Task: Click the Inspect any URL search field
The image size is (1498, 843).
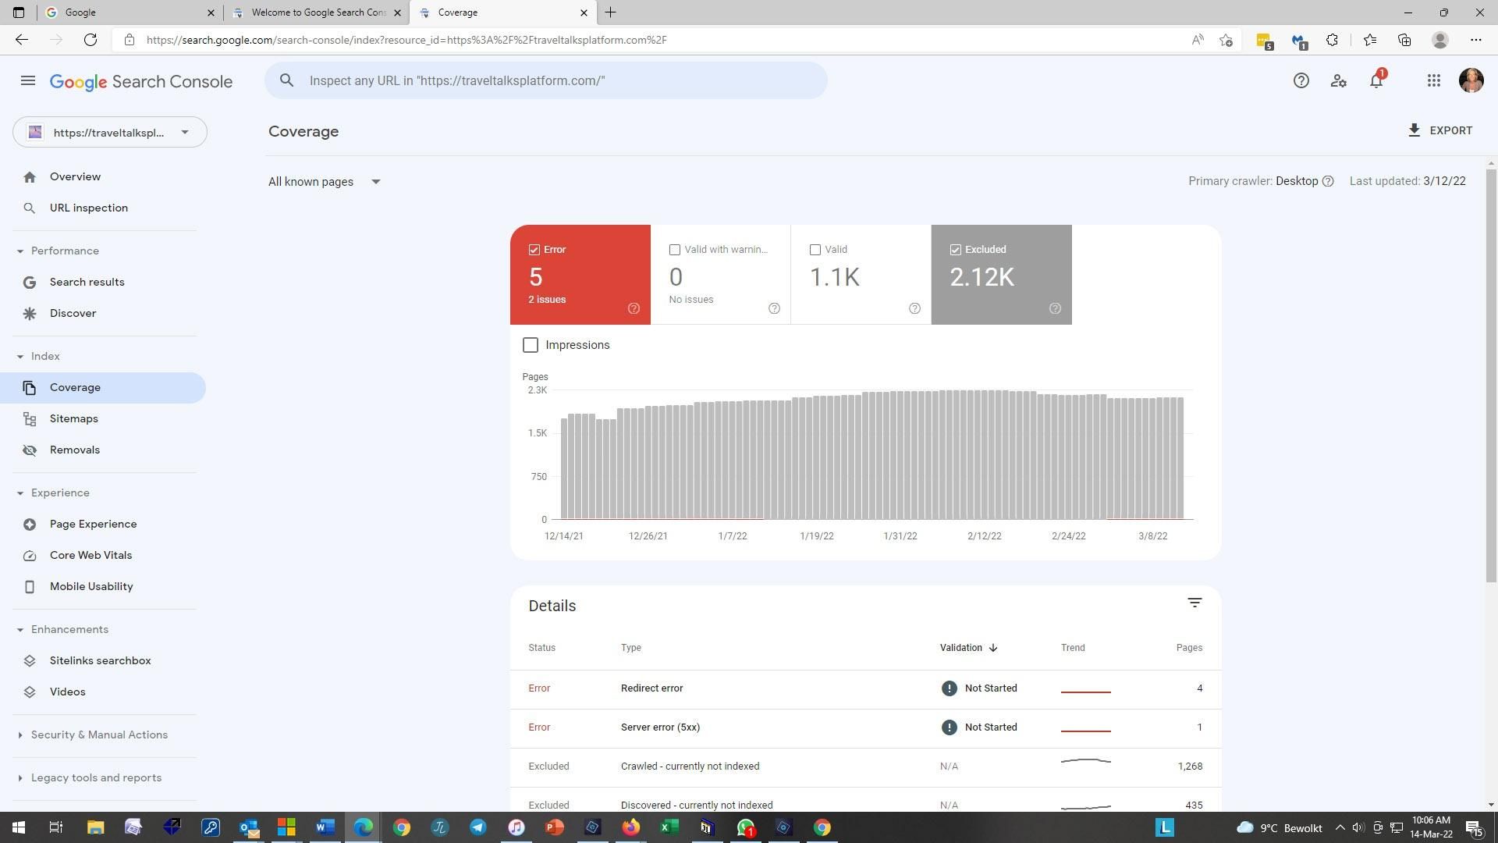Action: 546,81
